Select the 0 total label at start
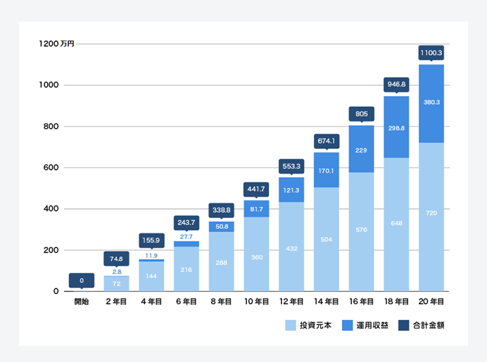The image size is (487, 362). click(81, 280)
